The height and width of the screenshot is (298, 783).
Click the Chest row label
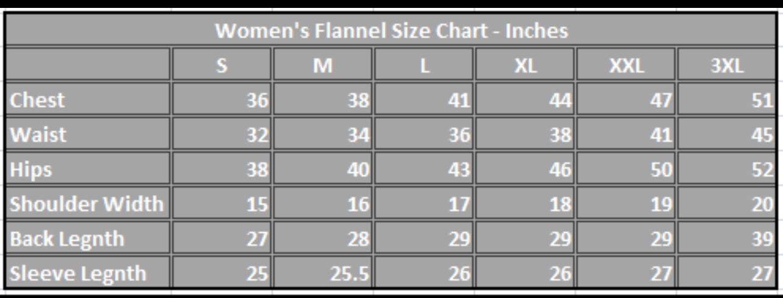click(88, 100)
